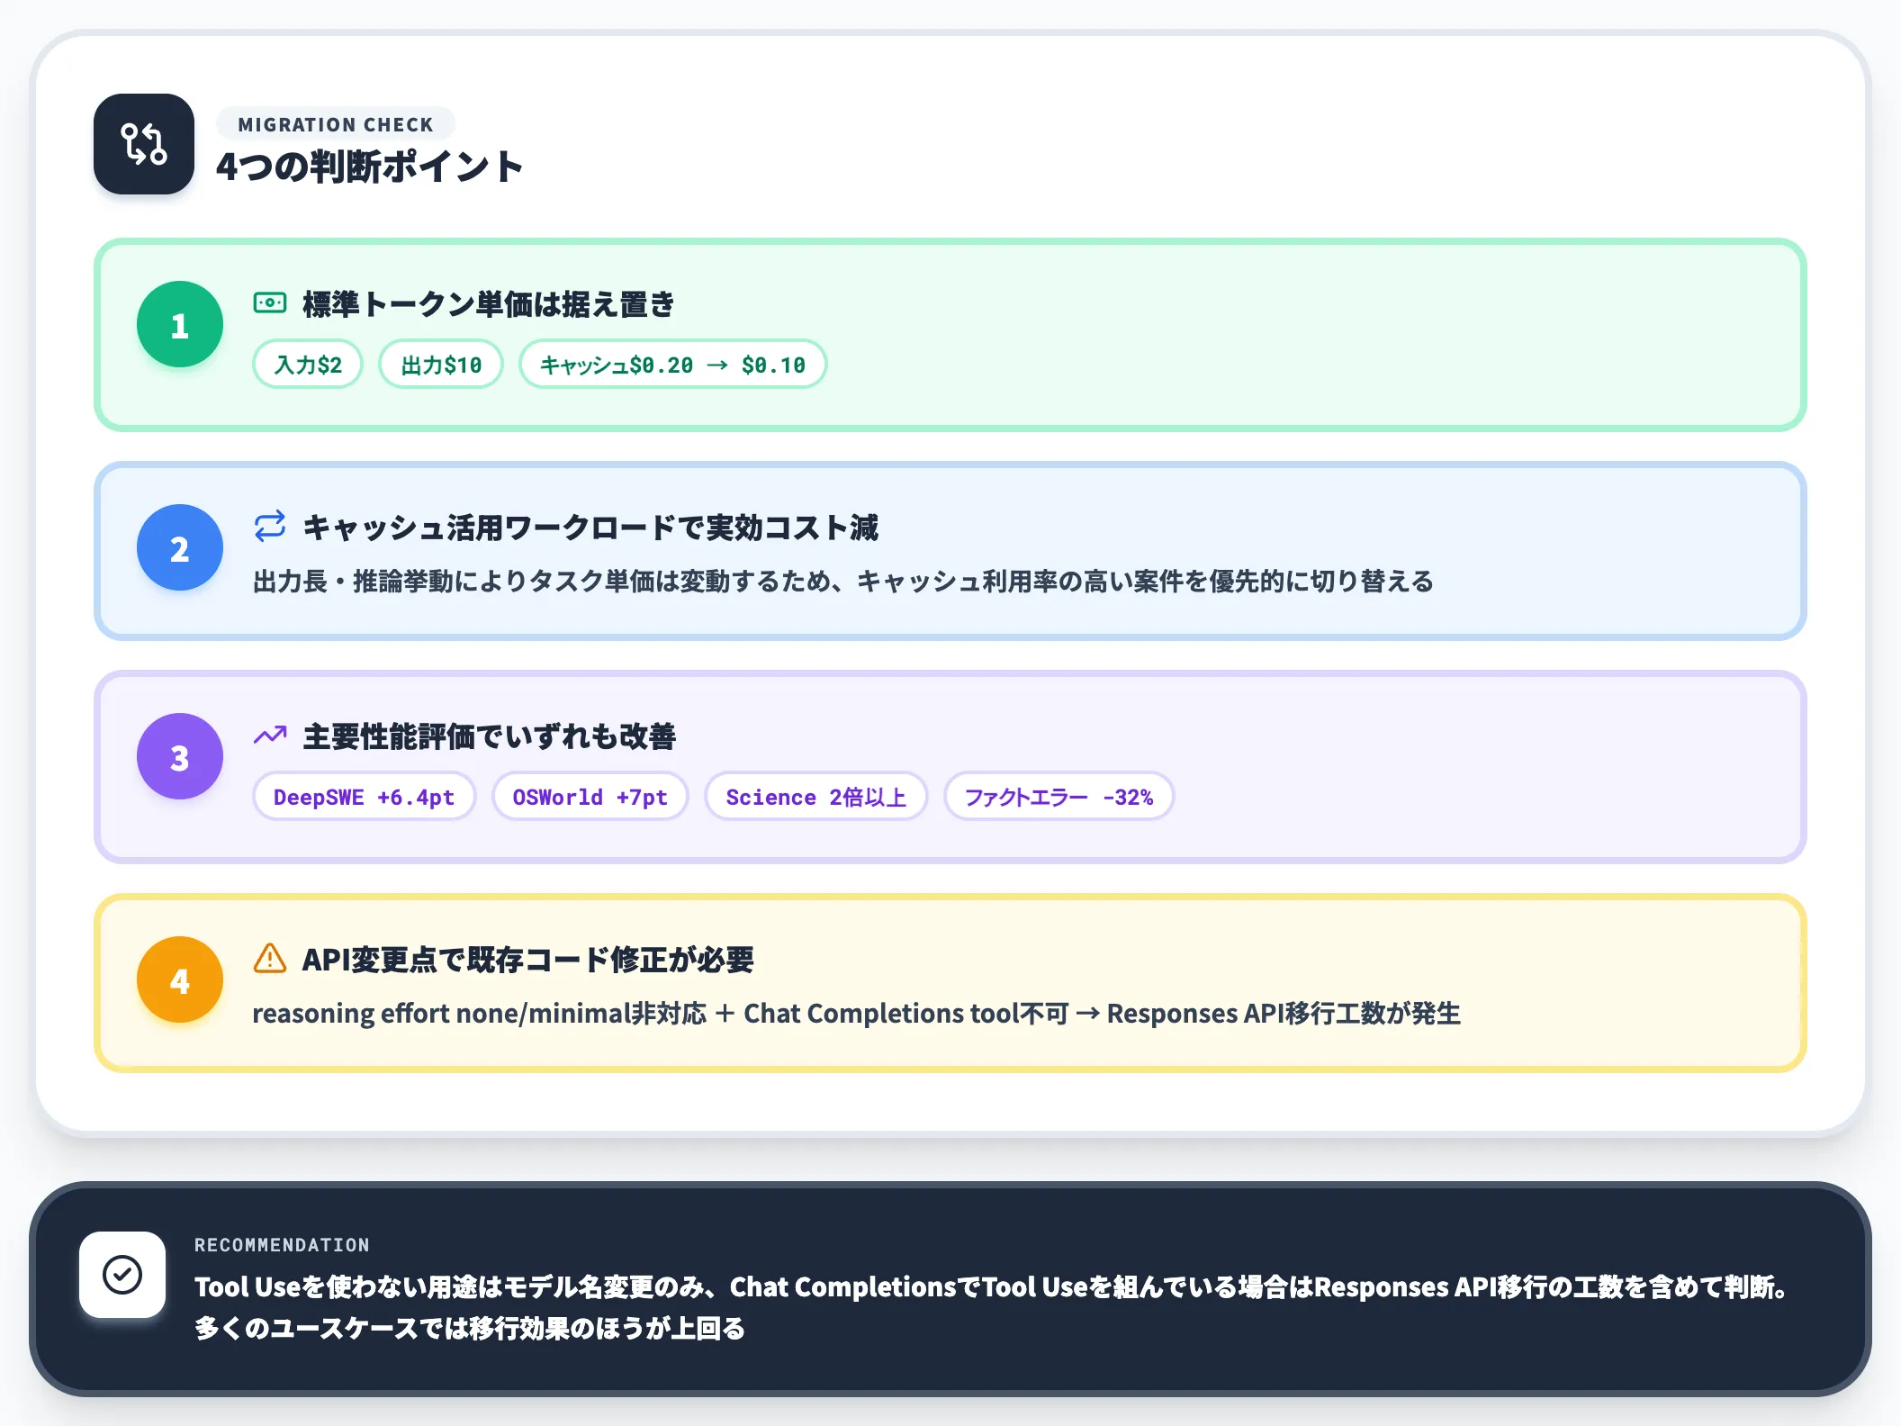Click the RECOMMENDATION label
This screenshot has height=1426, width=1901.
point(283,1245)
